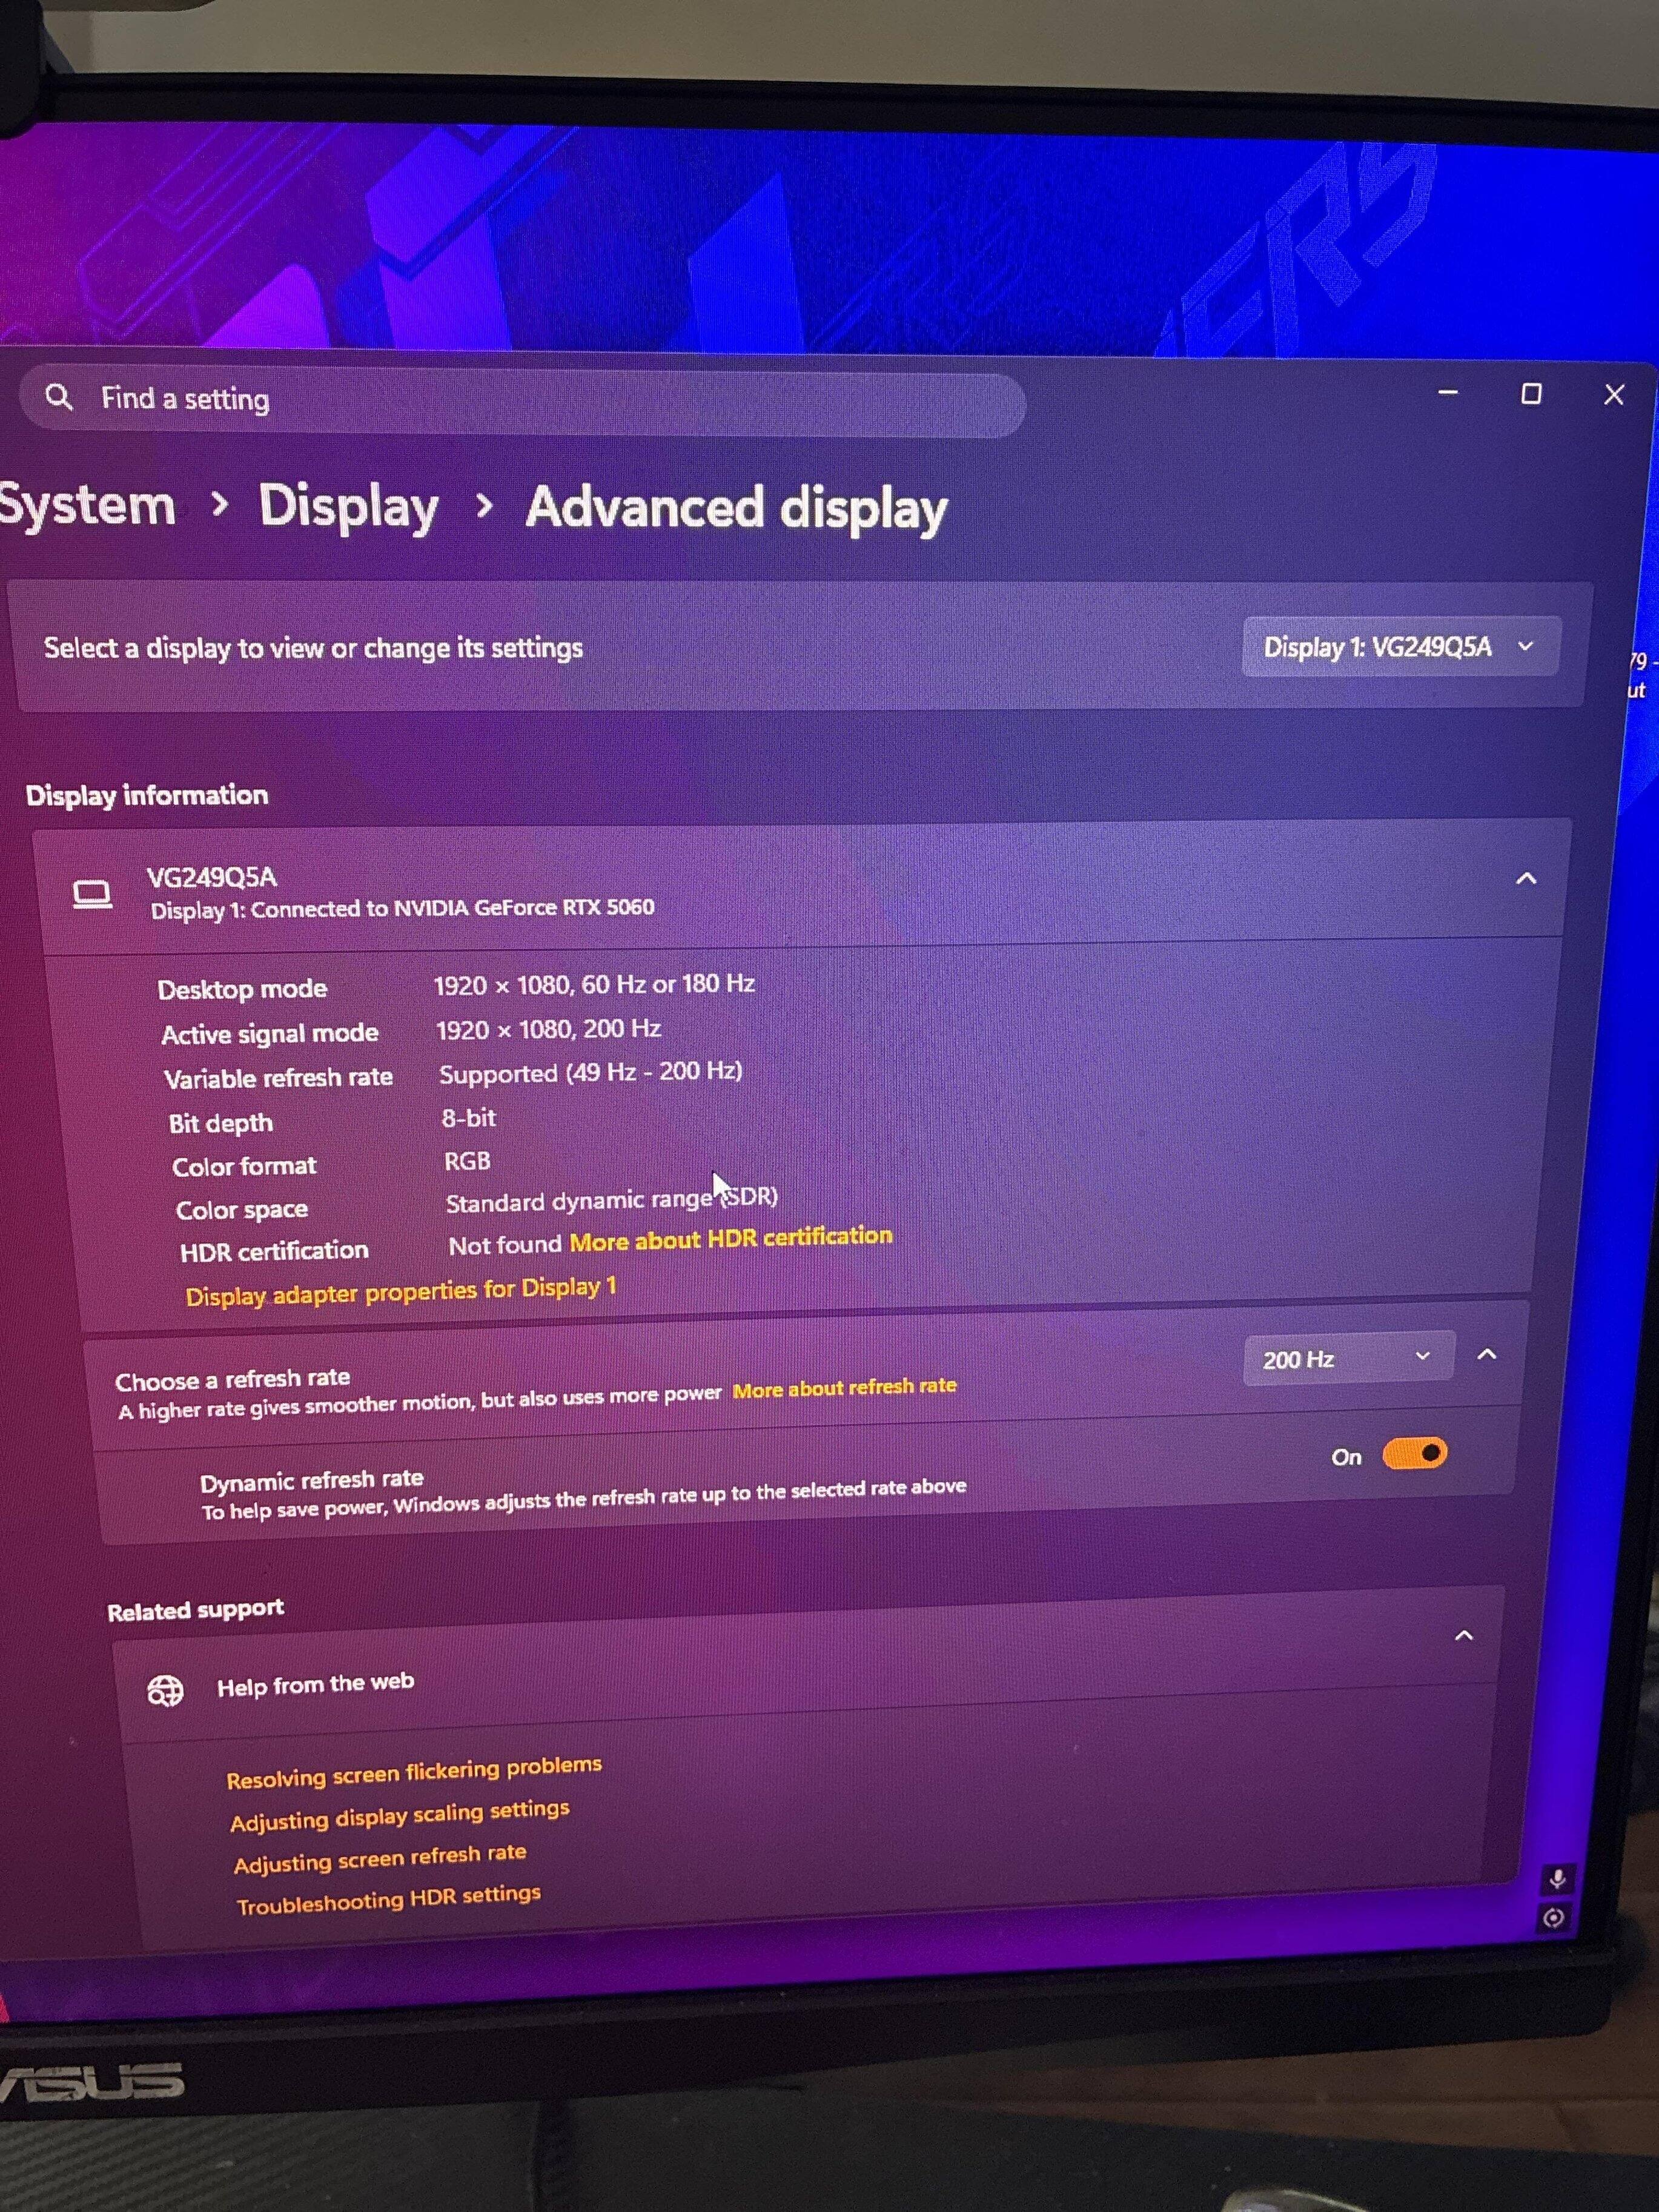Open the Display 1: VG249Q5A dropdown
The height and width of the screenshot is (2212, 1659).
click(1400, 647)
